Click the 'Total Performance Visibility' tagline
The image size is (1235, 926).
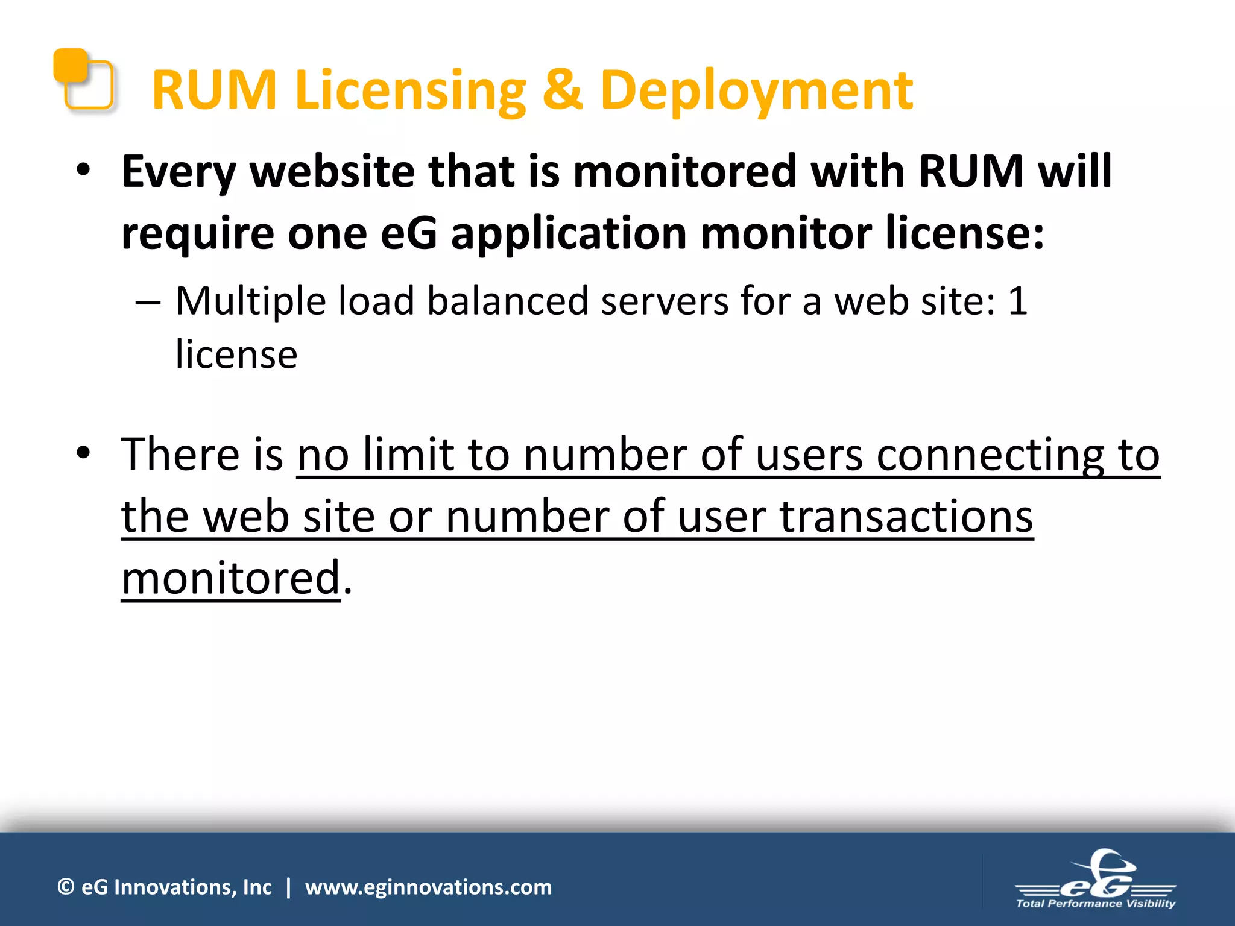tap(1096, 904)
